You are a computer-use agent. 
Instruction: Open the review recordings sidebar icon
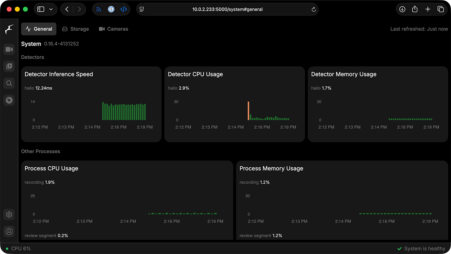click(x=9, y=66)
